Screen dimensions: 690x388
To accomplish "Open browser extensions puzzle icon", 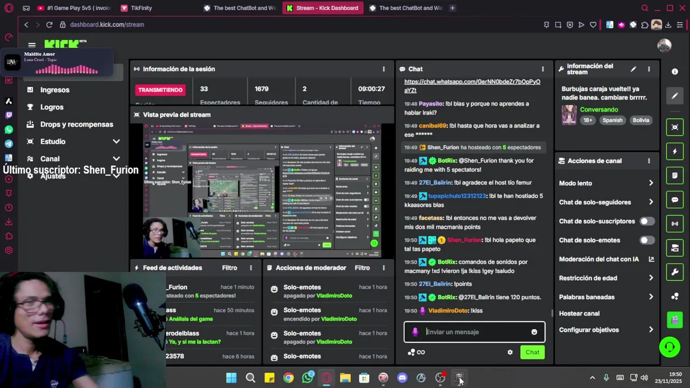I will 645,25.
